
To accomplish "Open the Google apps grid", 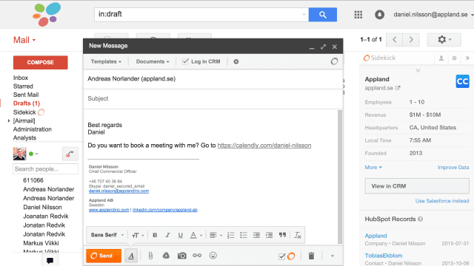I will coord(358,15).
